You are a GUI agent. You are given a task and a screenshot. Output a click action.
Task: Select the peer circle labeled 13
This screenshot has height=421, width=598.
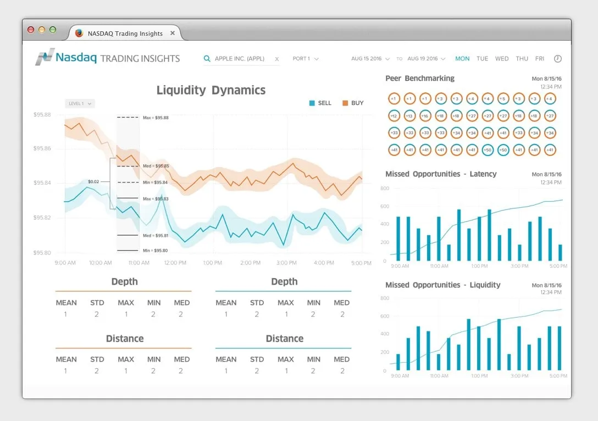(409, 115)
